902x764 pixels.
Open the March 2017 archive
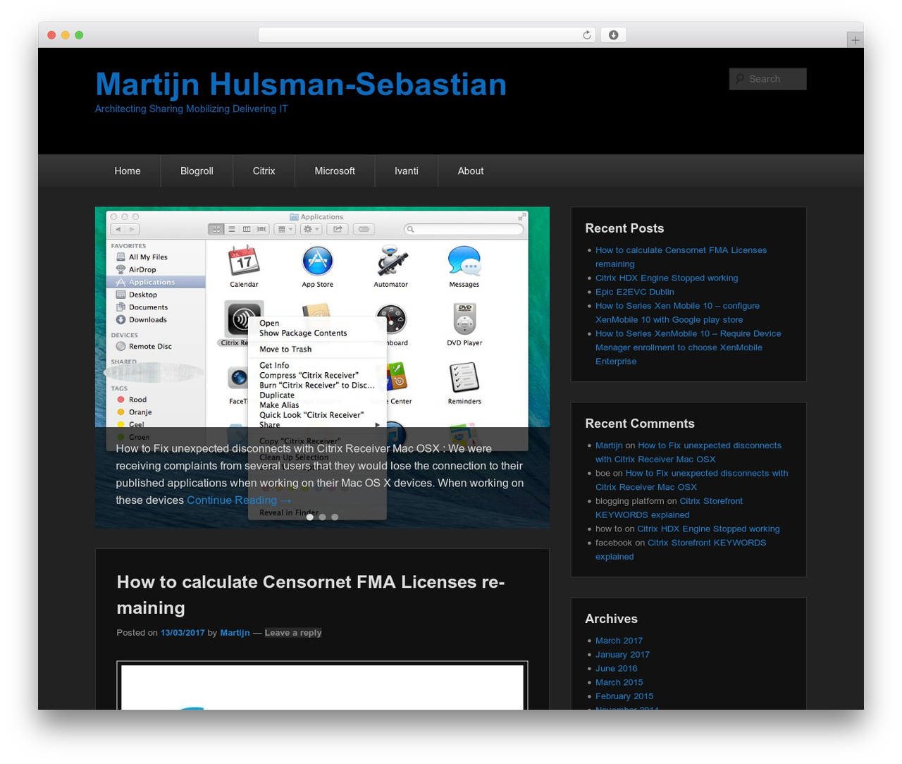pos(619,641)
